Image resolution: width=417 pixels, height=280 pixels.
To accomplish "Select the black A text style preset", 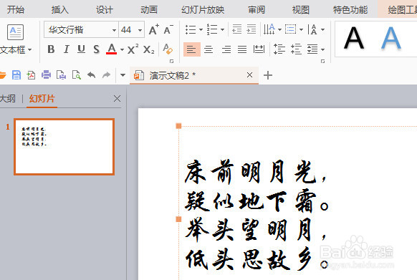I will [x=354, y=38].
